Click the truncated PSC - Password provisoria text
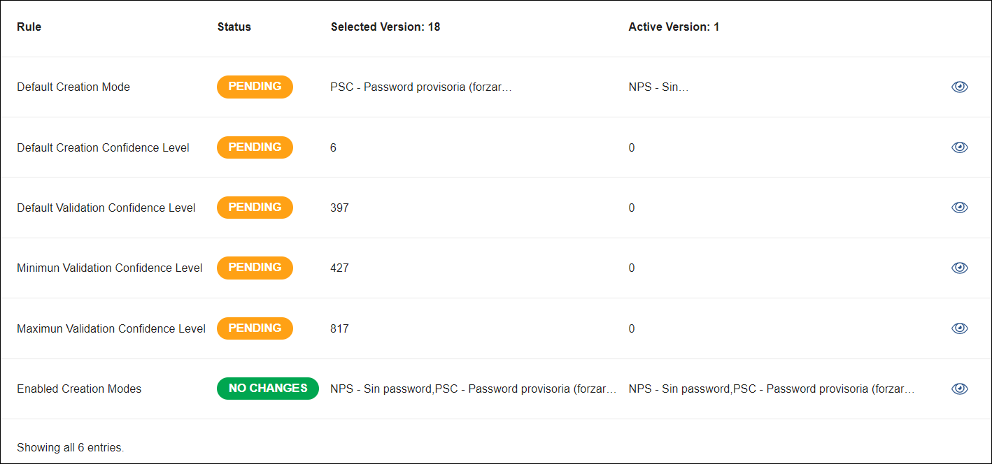The height and width of the screenshot is (464, 992). 421,87
